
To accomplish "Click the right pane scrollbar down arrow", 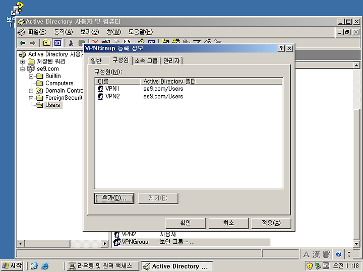I will coord(356,244).
